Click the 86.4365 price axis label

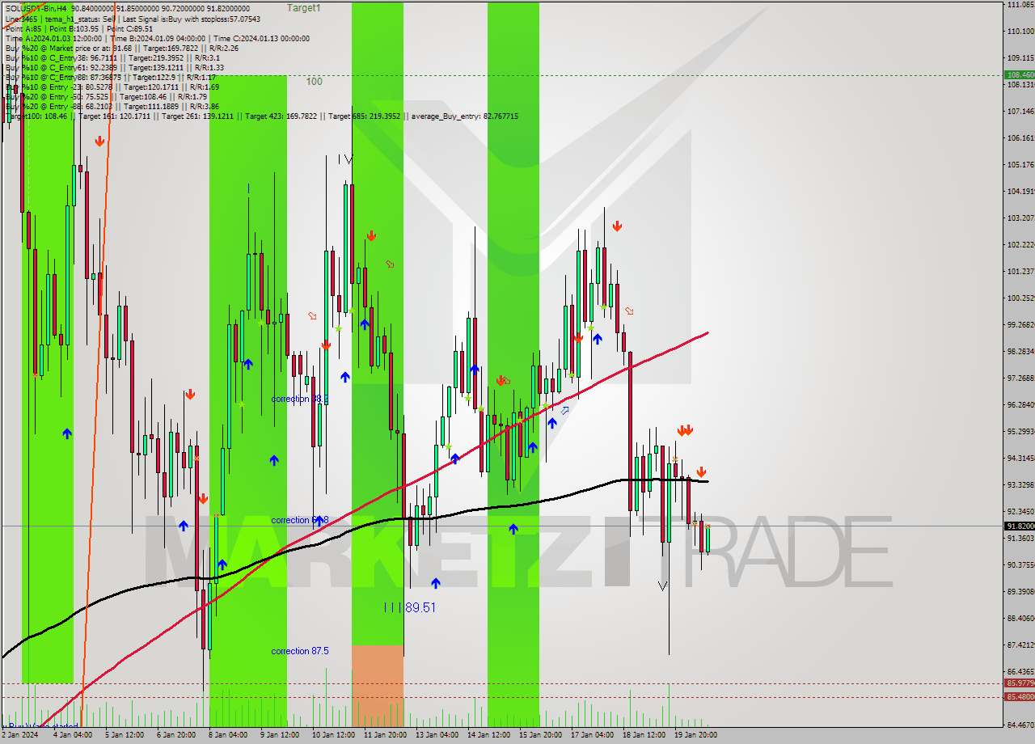(1021, 671)
